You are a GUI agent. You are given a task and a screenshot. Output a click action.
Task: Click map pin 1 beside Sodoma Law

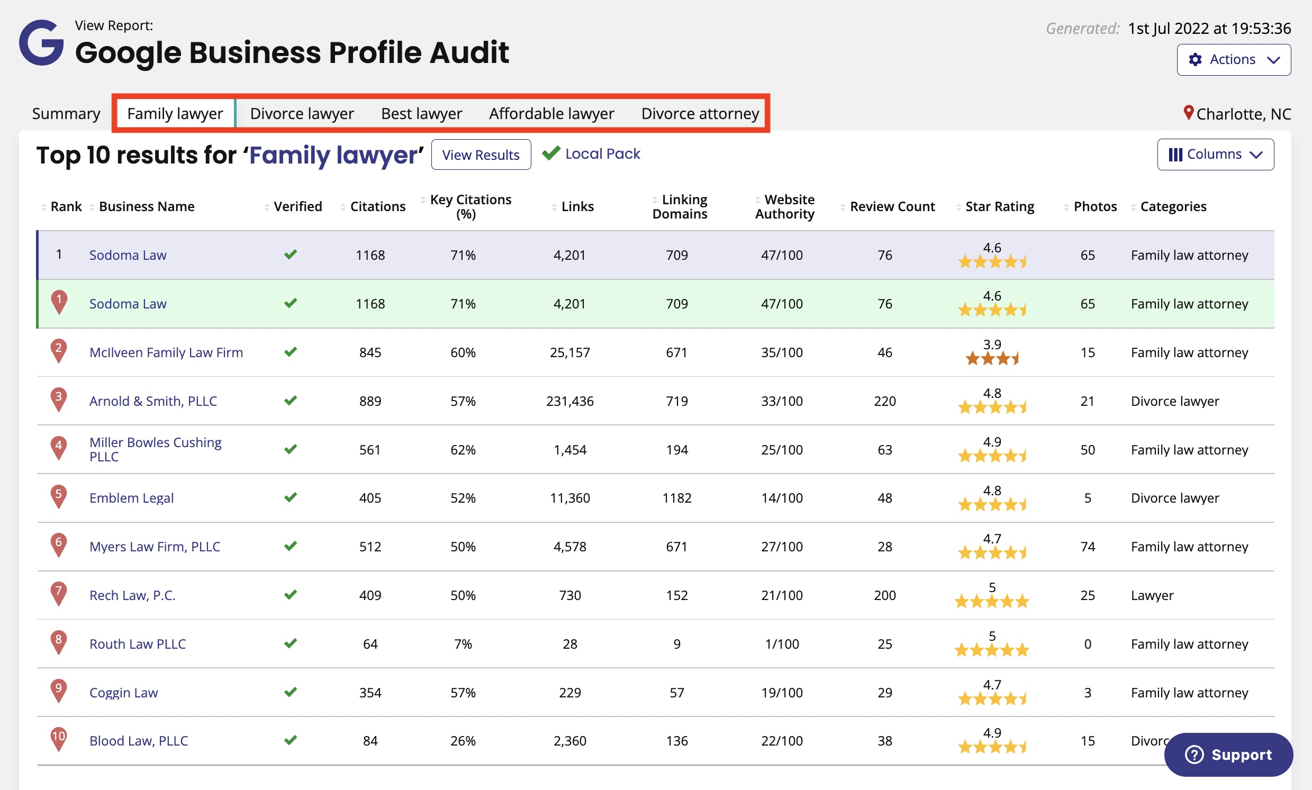coord(59,302)
